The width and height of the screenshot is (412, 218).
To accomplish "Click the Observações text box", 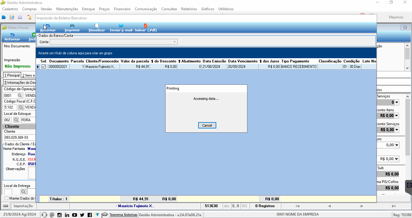I will tap(32, 173).
